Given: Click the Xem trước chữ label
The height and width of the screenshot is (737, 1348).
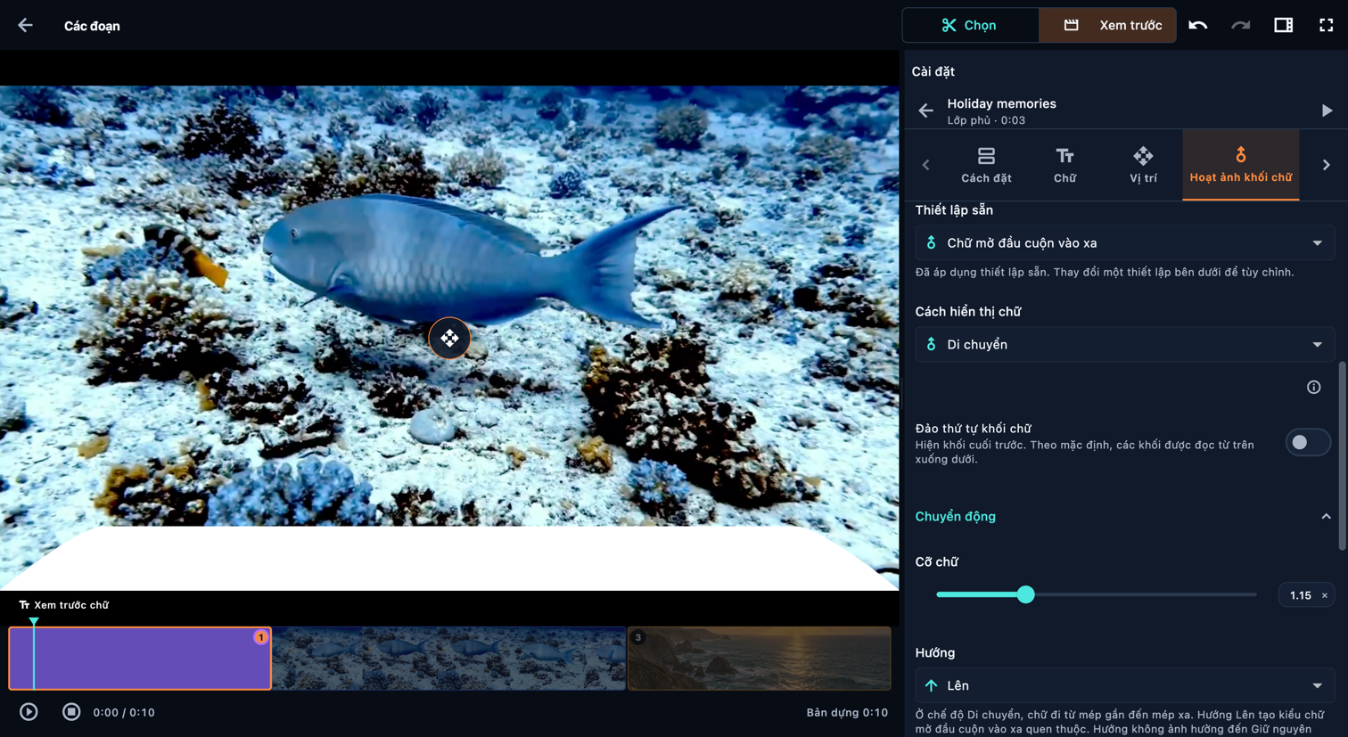Looking at the screenshot, I should (64, 605).
